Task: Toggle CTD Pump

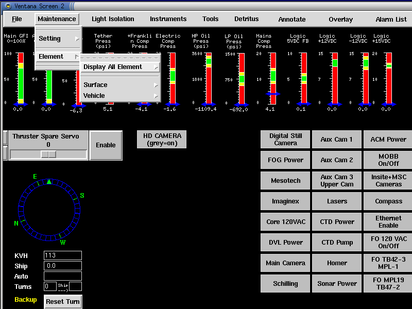Action: pyautogui.click(x=337, y=242)
